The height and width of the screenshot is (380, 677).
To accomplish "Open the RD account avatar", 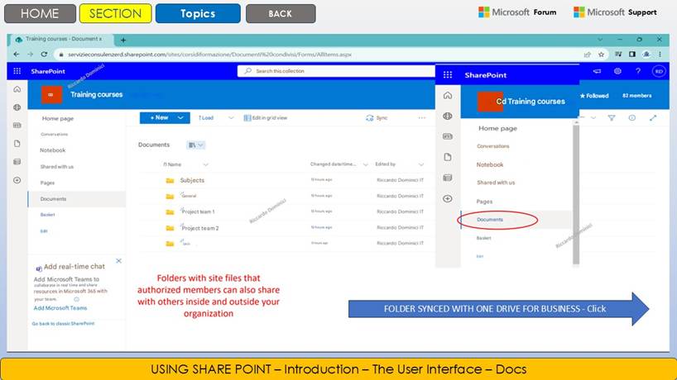I will click(x=658, y=72).
